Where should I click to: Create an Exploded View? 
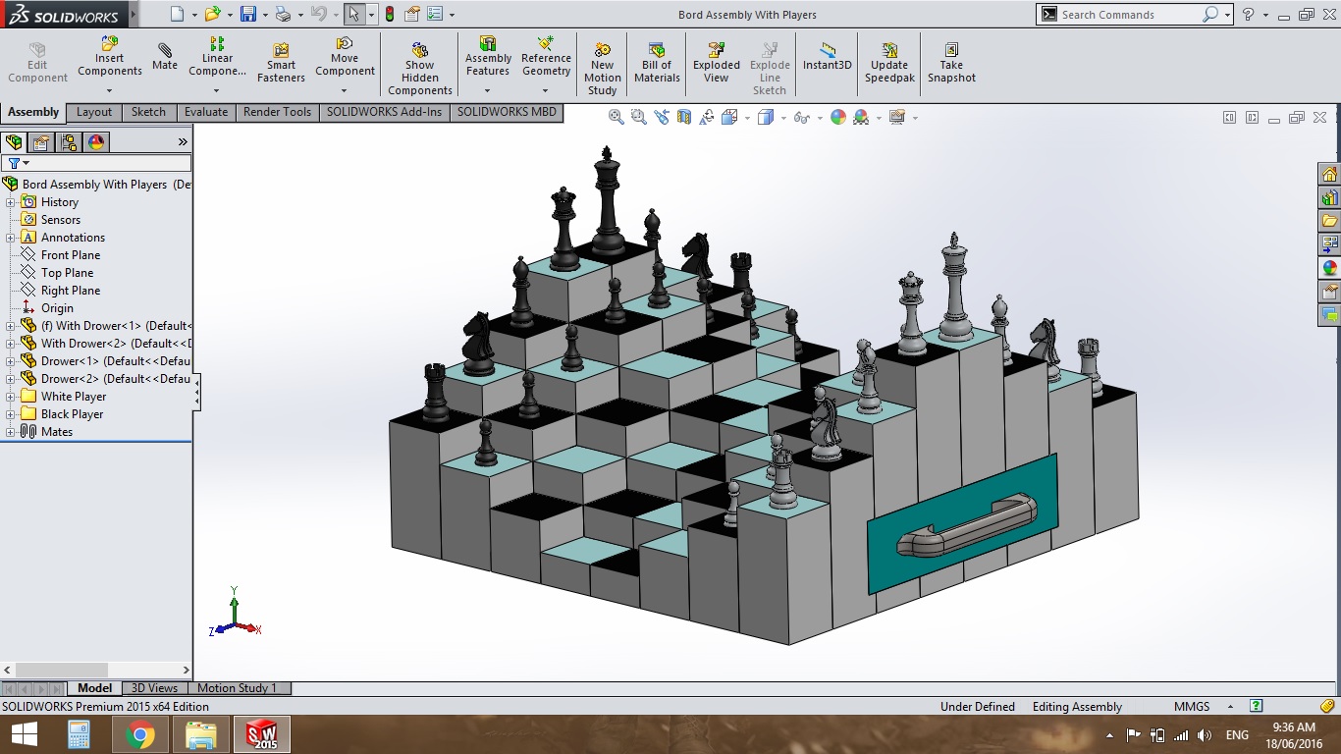click(717, 63)
